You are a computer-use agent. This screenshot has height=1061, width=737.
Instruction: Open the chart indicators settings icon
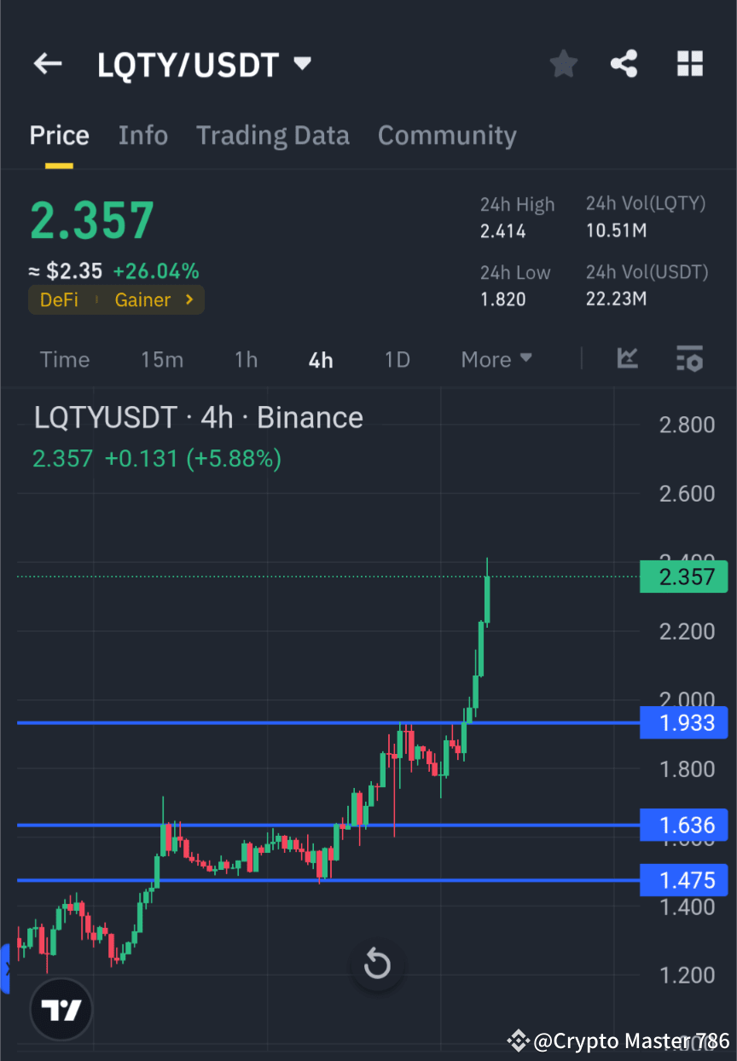pyautogui.click(x=689, y=359)
